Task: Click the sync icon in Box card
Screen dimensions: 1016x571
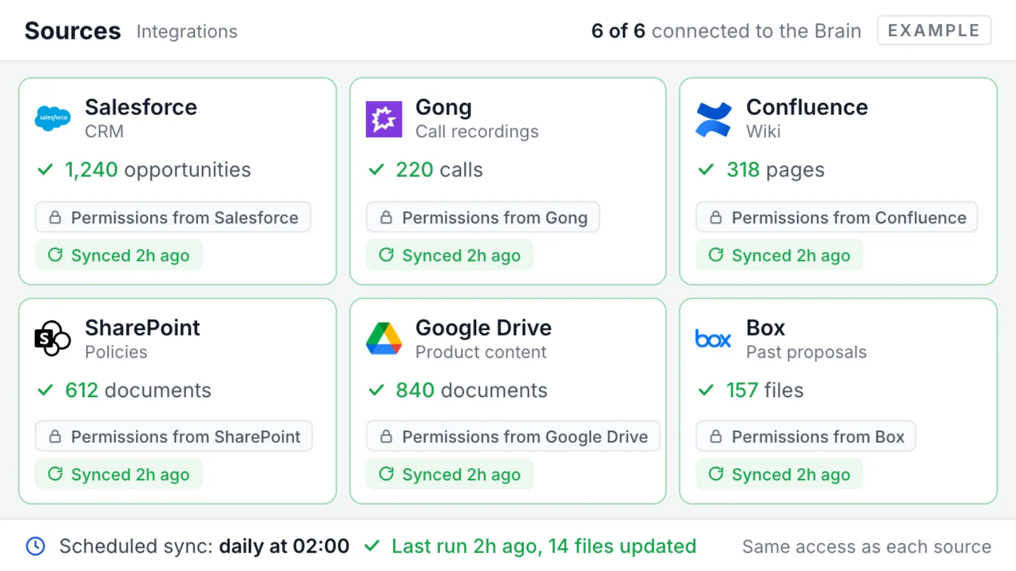Action: (x=716, y=474)
